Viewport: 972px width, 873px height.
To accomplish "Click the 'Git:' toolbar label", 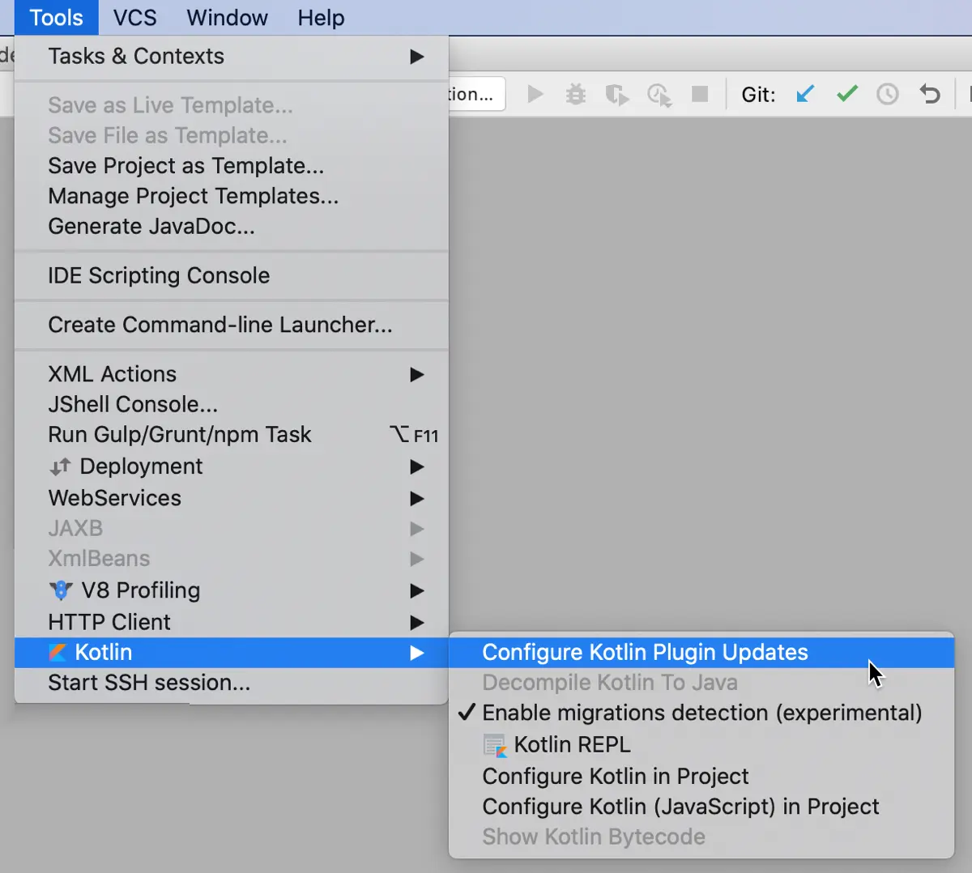I will click(x=758, y=95).
